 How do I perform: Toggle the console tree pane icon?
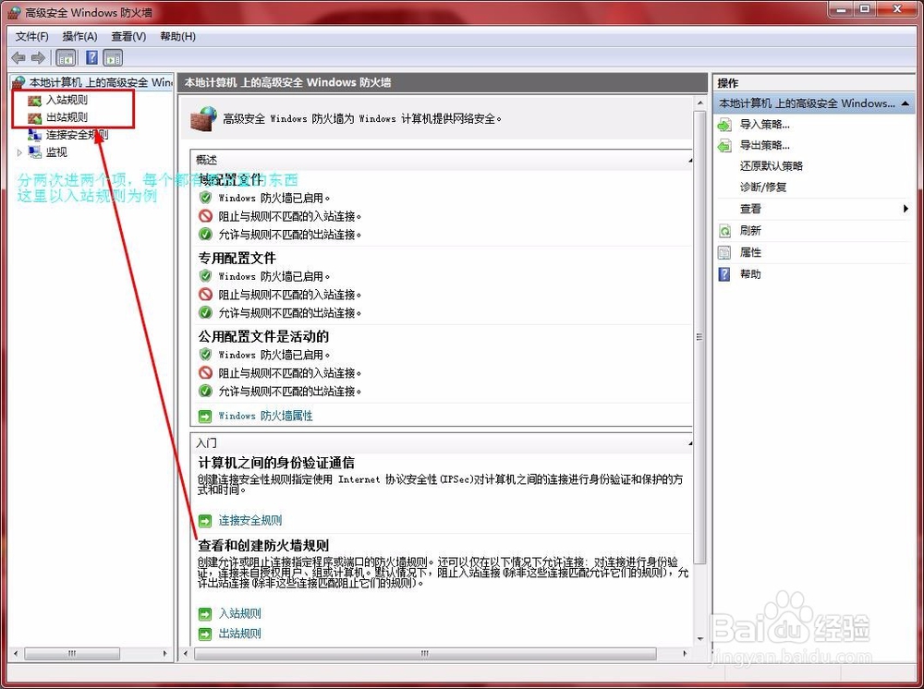pos(66,57)
